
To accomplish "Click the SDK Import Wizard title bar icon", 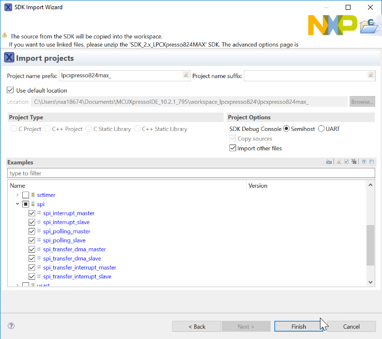I will coord(8,7).
